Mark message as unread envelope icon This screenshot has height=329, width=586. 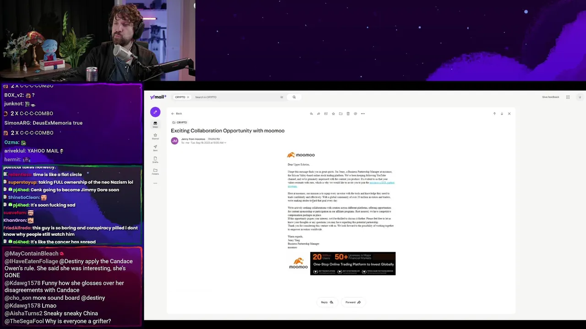pyautogui.click(x=326, y=114)
